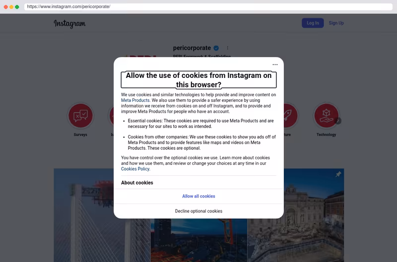Decline optional cookies
Screen dimensions: 397x262
pos(199,211)
